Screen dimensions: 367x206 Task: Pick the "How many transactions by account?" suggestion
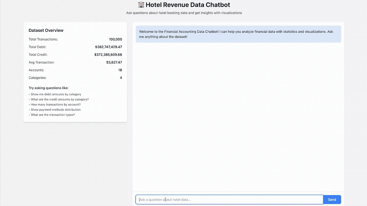coord(56,105)
